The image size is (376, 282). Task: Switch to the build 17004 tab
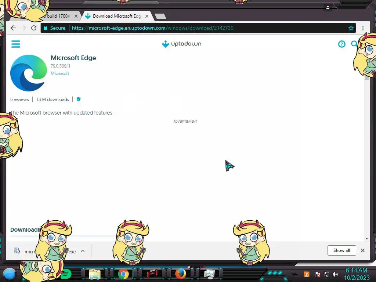point(58,16)
